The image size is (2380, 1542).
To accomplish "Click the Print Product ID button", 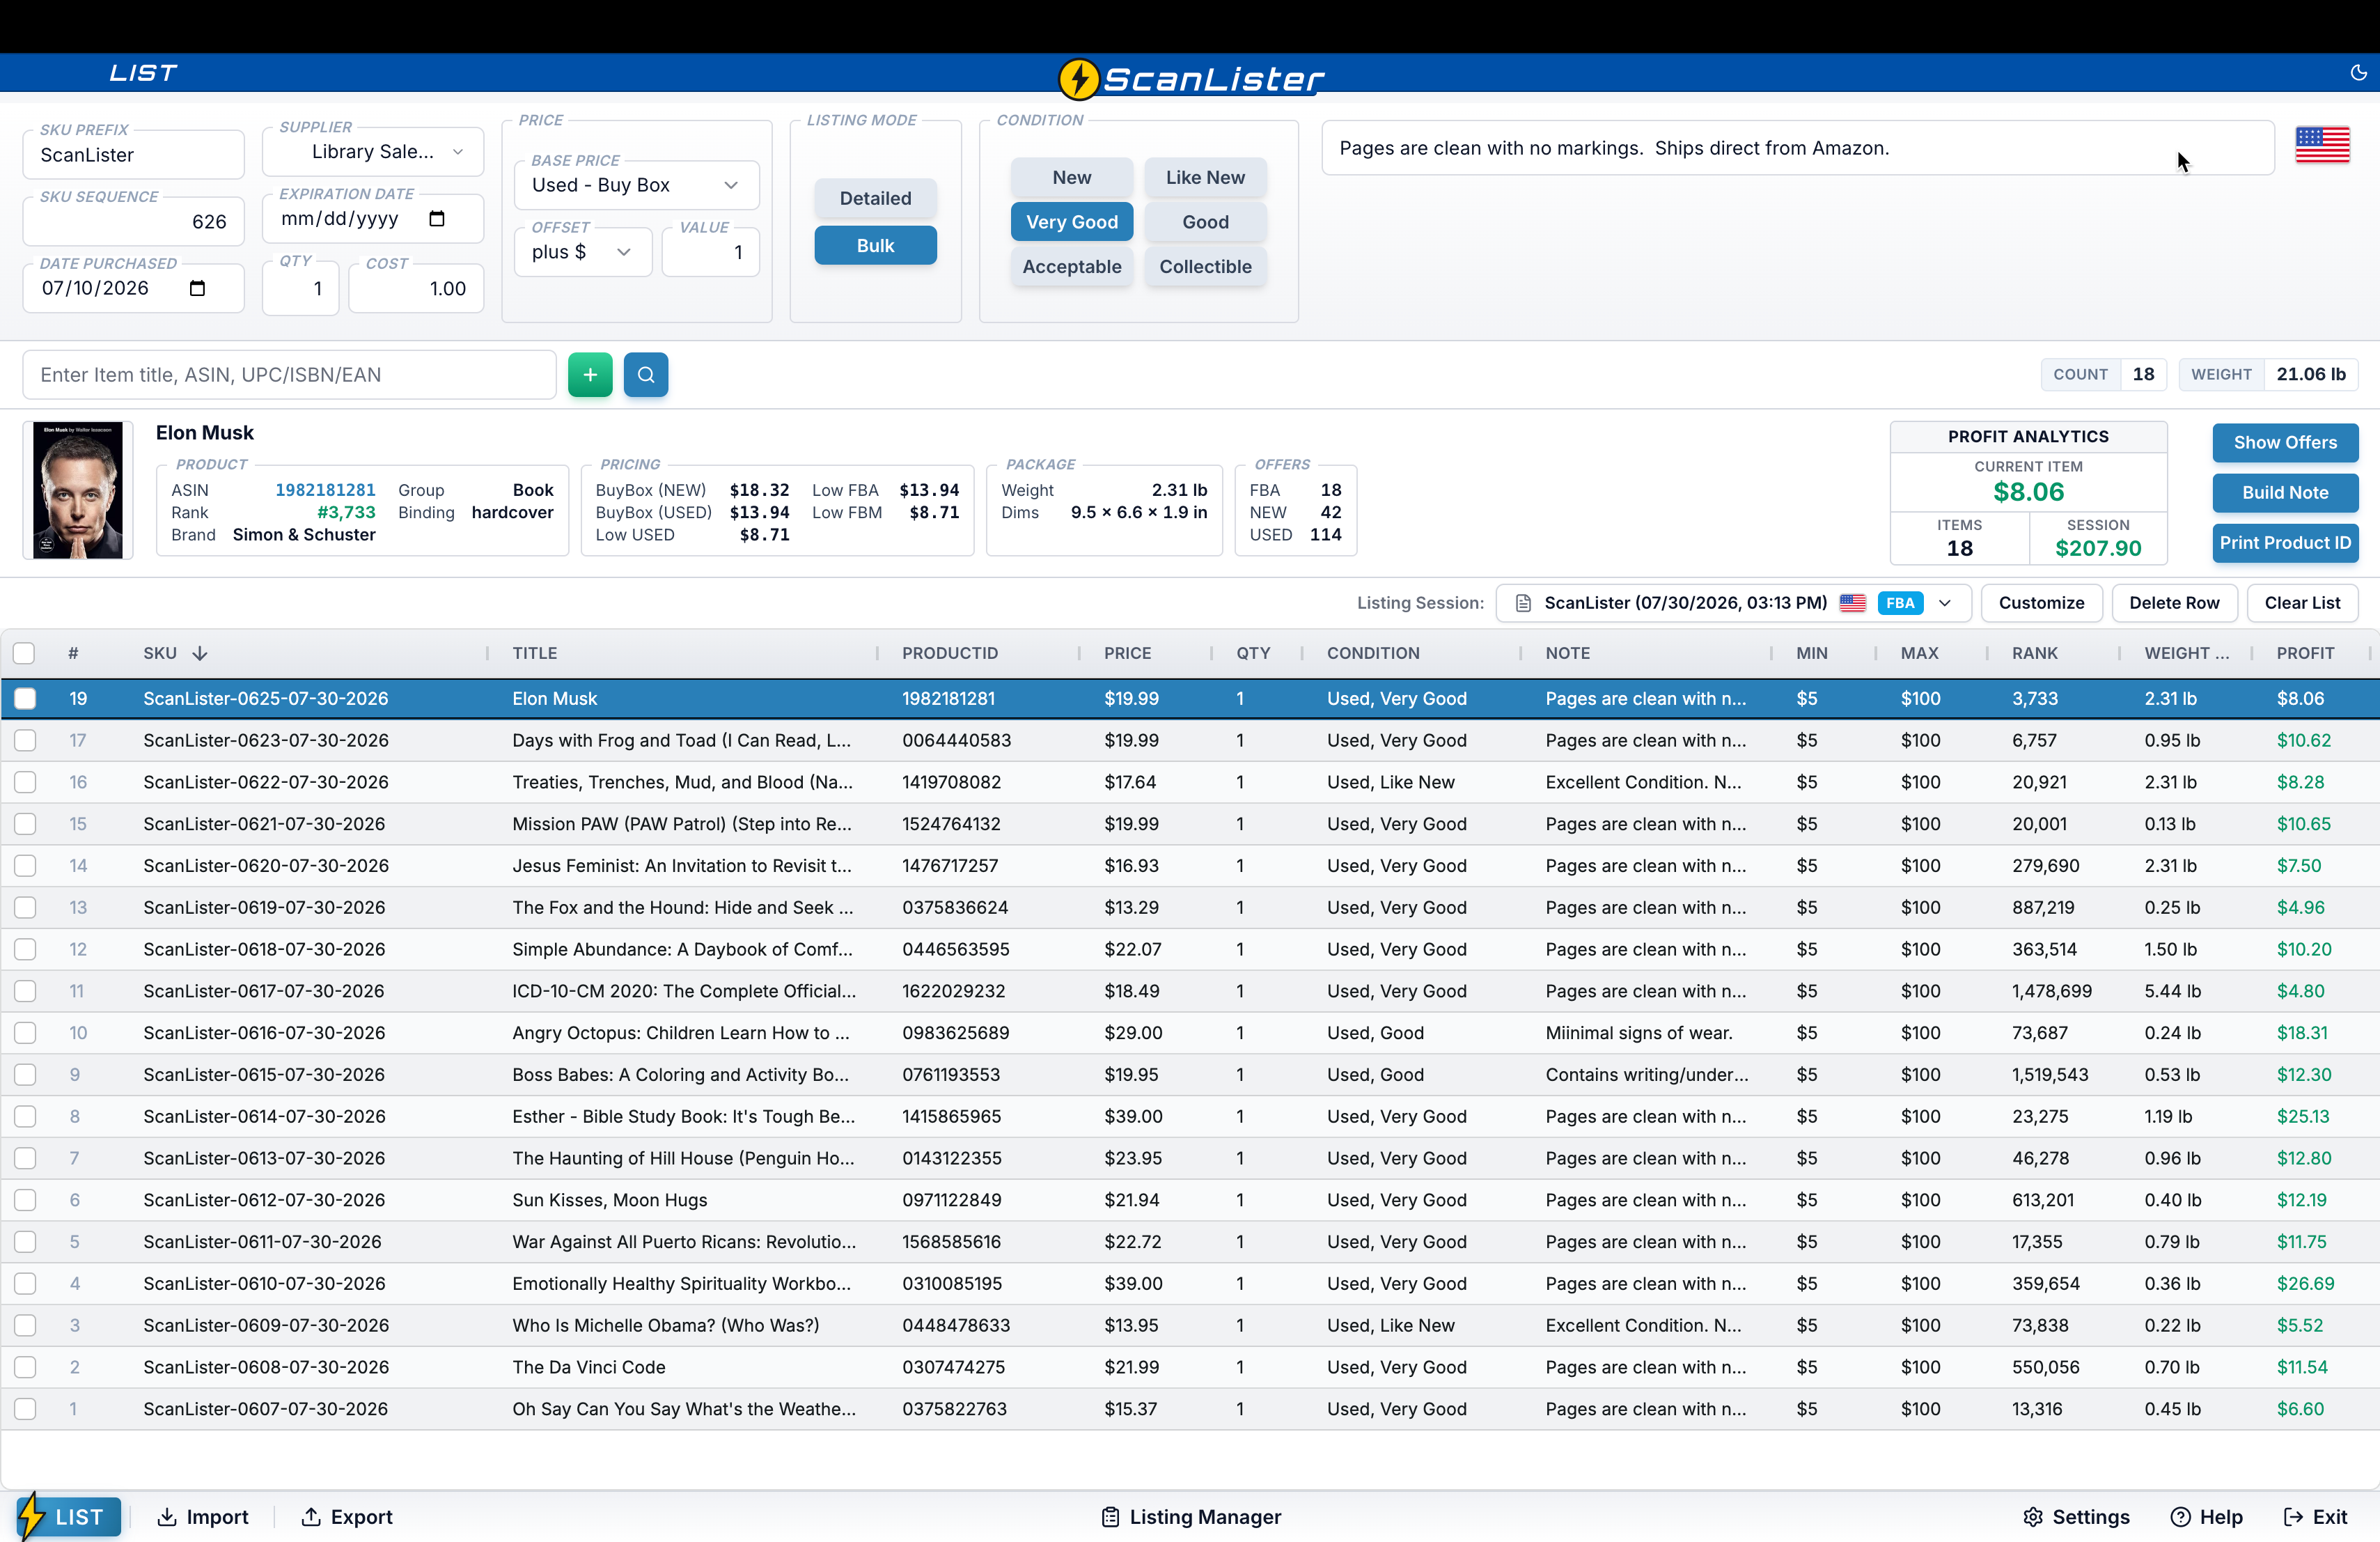I will [x=2285, y=543].
